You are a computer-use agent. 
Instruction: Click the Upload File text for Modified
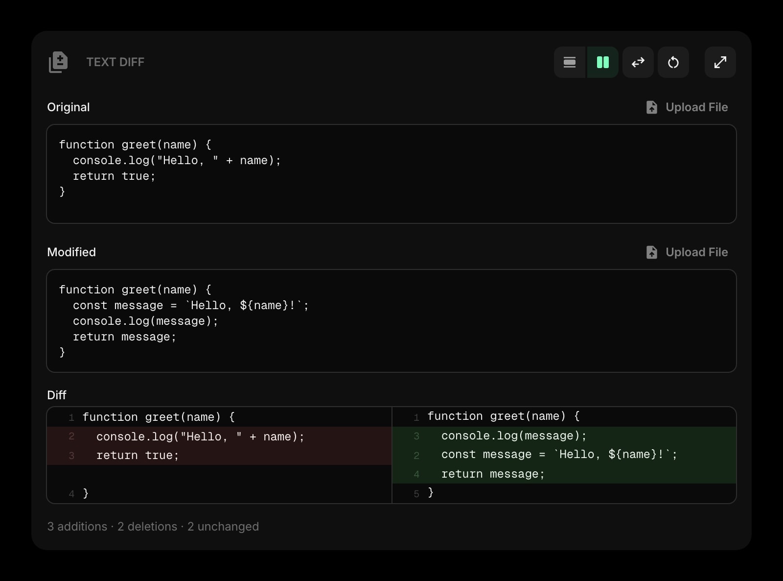[696, 252]
